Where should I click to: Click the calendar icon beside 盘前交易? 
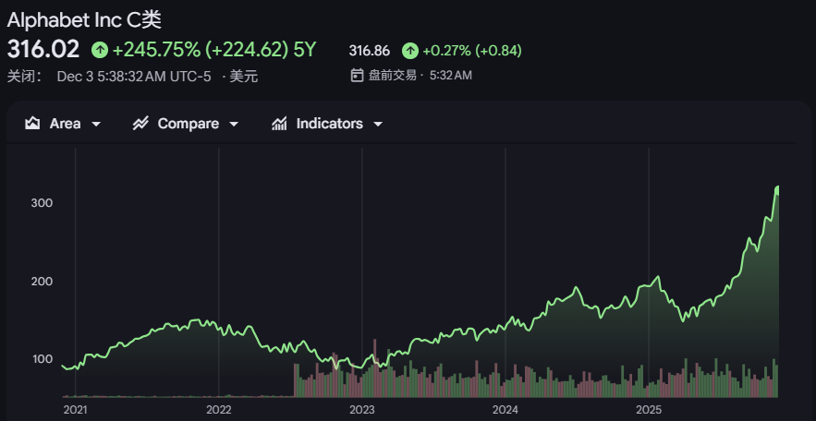point(357,76)
